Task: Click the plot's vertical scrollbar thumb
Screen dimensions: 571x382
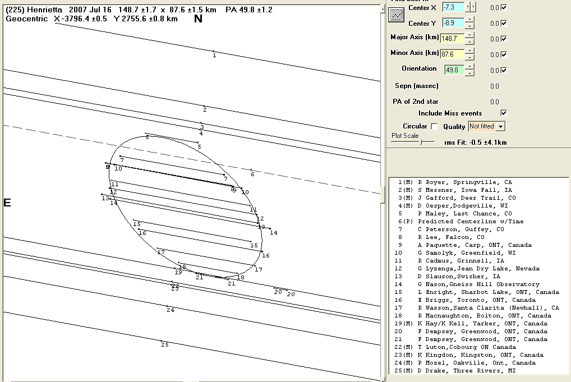Action: click(383, 195)
